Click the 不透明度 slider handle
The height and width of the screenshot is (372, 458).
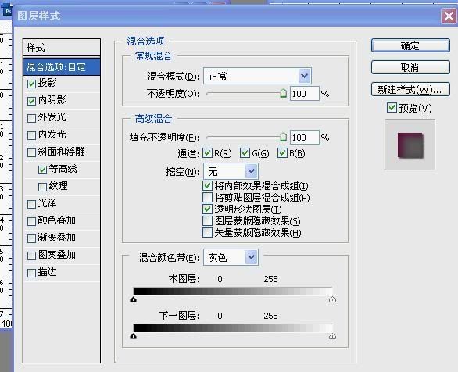click(283, 94)
